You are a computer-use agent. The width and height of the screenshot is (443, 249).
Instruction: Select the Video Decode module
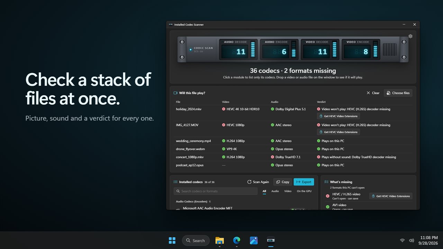[x=320, y=50]
